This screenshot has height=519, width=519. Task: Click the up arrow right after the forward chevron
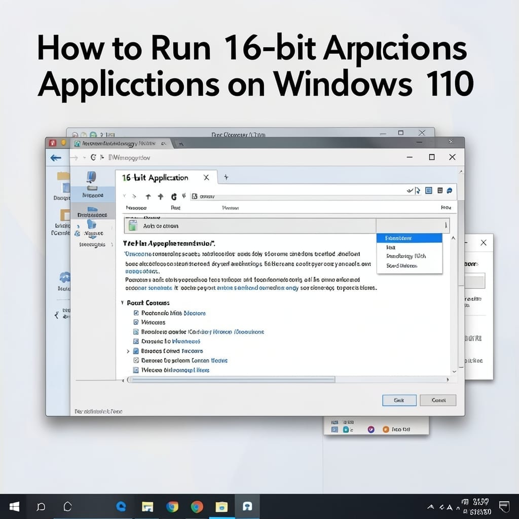tap(148, 197)
